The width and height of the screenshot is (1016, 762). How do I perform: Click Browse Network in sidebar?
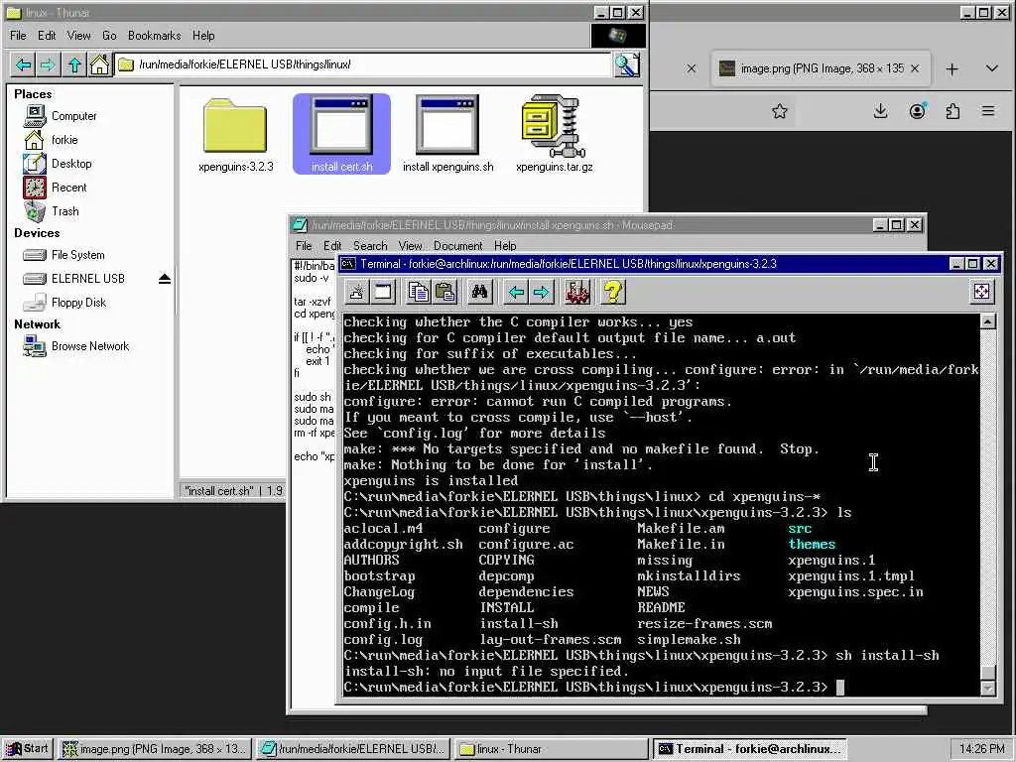pyautogui.click(x=90, y=346)
